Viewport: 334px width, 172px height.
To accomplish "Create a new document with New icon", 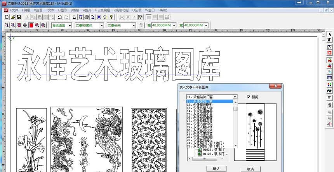I will click(7, 17).
